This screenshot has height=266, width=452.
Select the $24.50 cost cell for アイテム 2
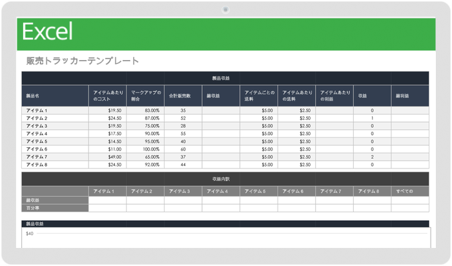pyautogui.click(x=108, y=118)
